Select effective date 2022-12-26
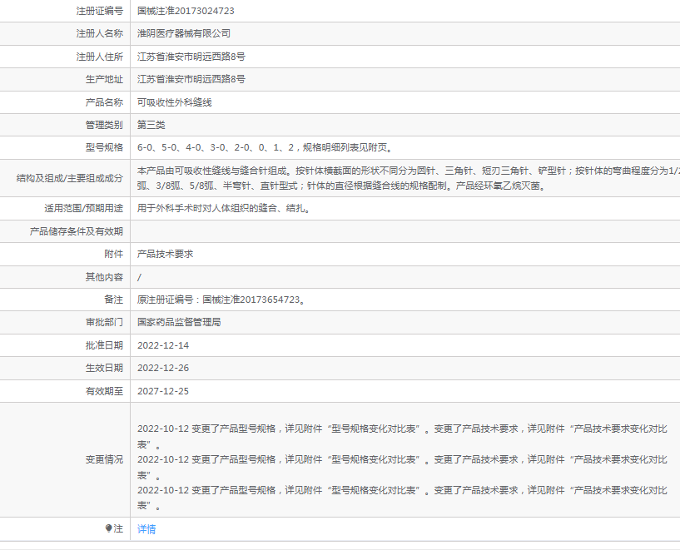The height and width of the screenshot is (550, 680). click(x=163, y=368)
